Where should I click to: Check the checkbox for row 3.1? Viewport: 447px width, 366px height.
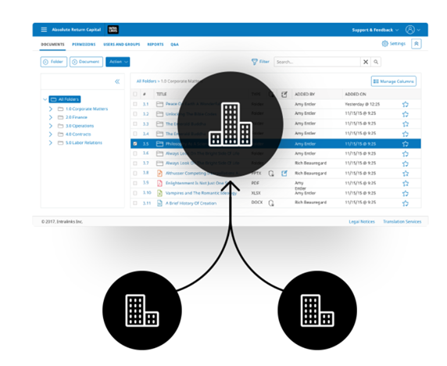[x=135, y=104]
